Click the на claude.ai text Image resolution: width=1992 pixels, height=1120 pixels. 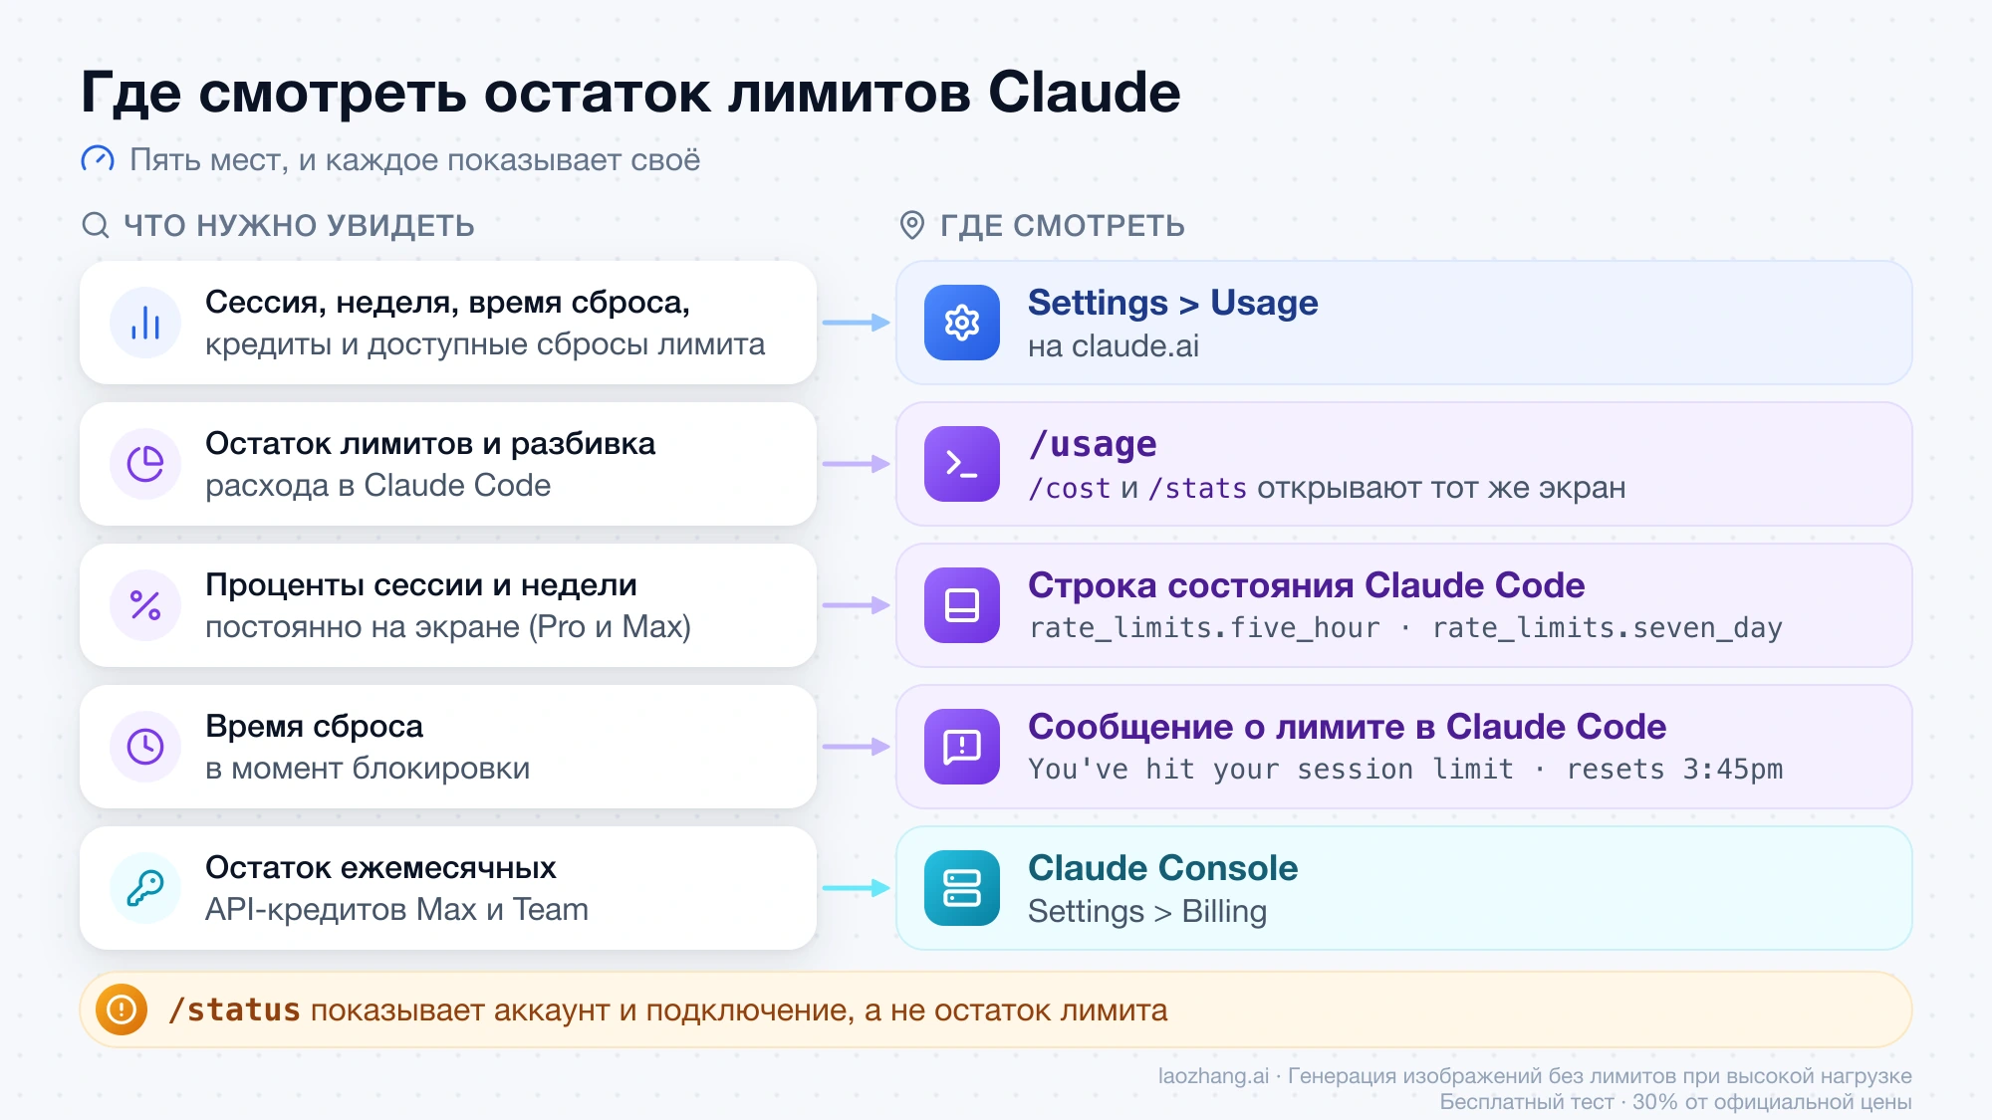click(x=1114, y=346)
